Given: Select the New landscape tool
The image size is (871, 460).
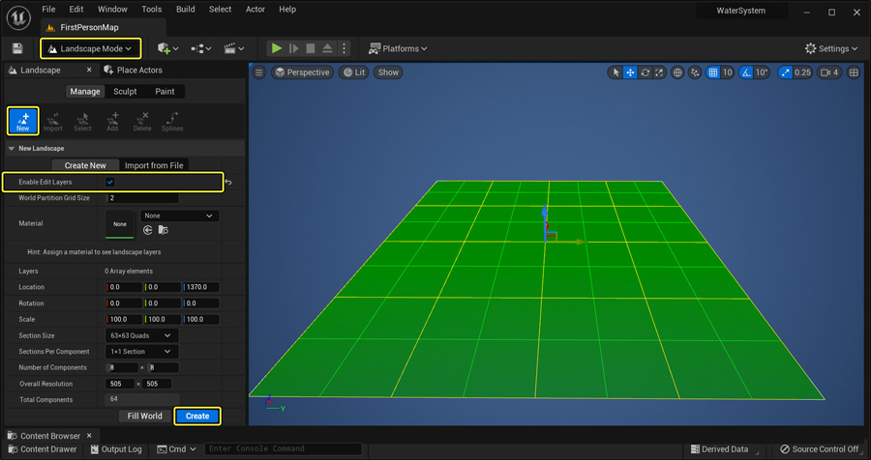Looking at the screenshot, I should point(23,120).
